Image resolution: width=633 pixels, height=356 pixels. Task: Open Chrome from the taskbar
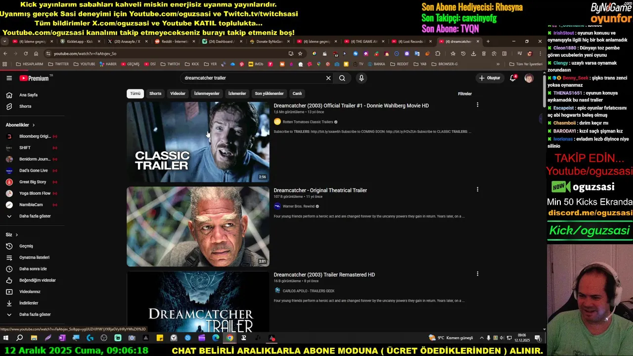pyautogui.click(x=230, y=338)
